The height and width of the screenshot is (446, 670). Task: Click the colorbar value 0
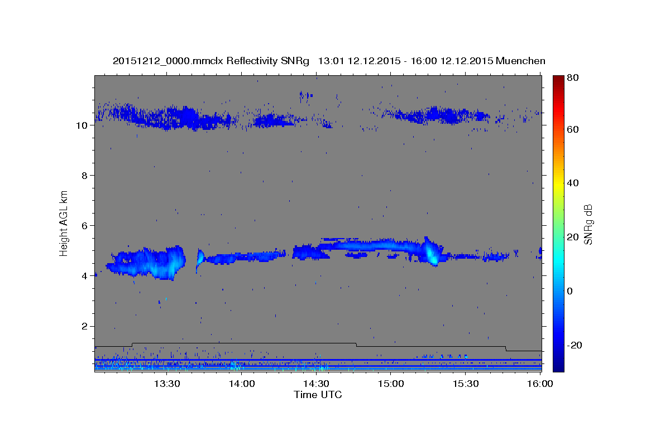[571, 291]
